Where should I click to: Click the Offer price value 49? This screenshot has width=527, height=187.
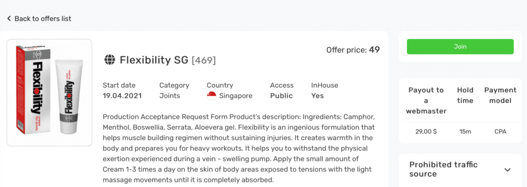click(x=375, y=50)
